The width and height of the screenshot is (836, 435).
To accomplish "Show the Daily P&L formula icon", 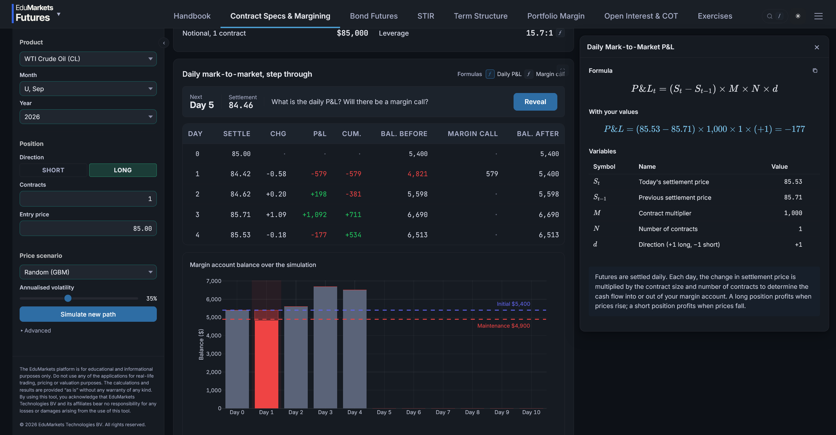I will pos(490,74).
